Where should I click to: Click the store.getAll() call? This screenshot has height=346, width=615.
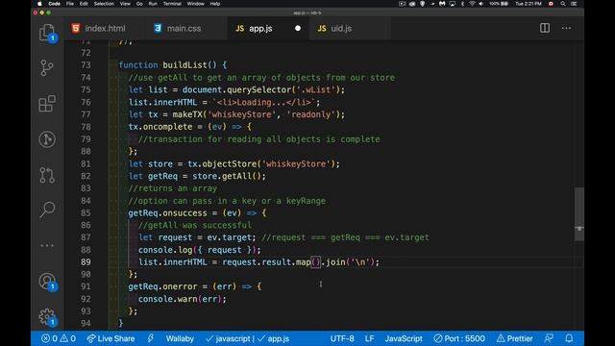click(x=227, y=176)
